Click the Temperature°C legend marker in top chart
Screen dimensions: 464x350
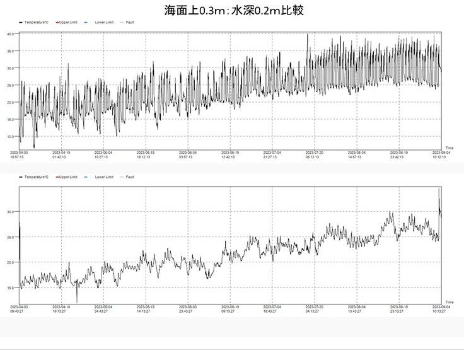pos(21,22)
